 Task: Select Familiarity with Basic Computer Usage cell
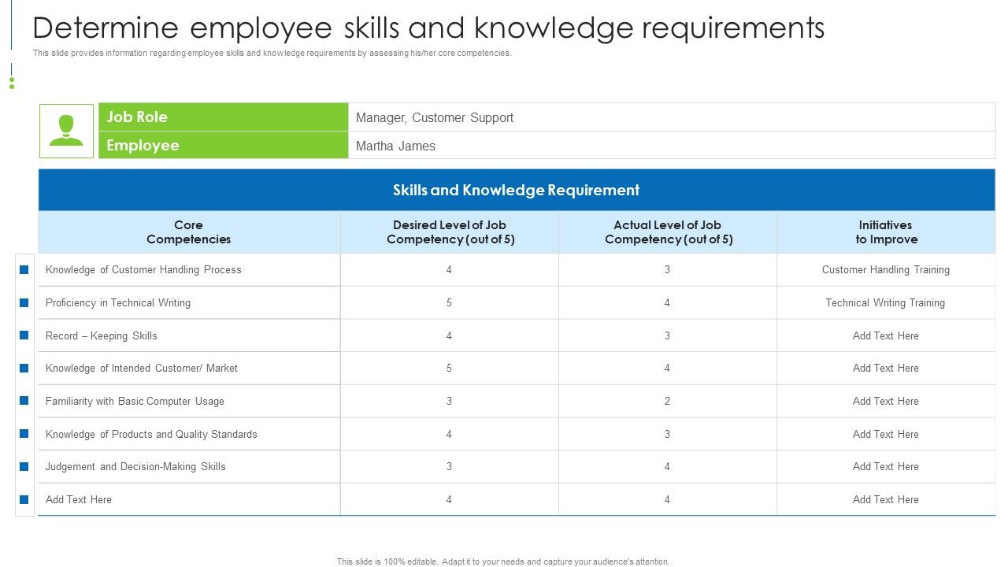(189, 401)
